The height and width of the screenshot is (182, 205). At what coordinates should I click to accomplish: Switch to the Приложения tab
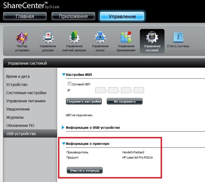point(73,16)
